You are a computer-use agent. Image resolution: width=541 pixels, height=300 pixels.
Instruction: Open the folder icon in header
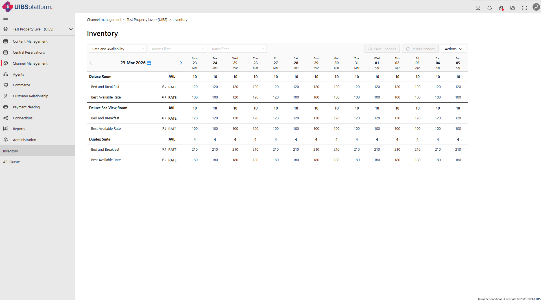(x=512, y=8)
